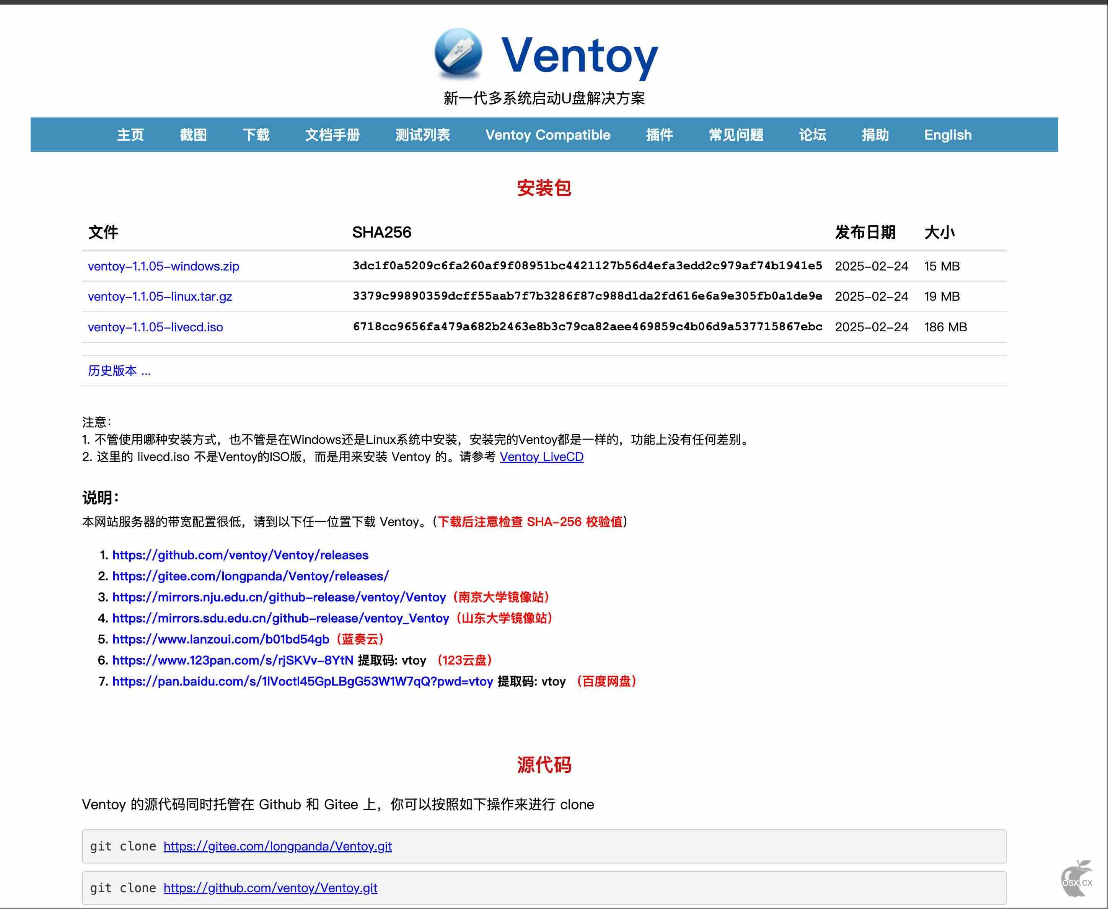The width and height of the screenshot is (1108, 909).
Task: Click the 安装包 section heading
Action: point(544,188)
